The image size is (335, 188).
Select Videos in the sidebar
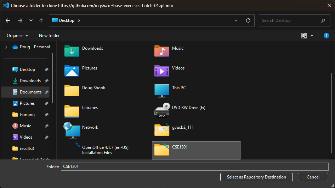pos(26,137)
